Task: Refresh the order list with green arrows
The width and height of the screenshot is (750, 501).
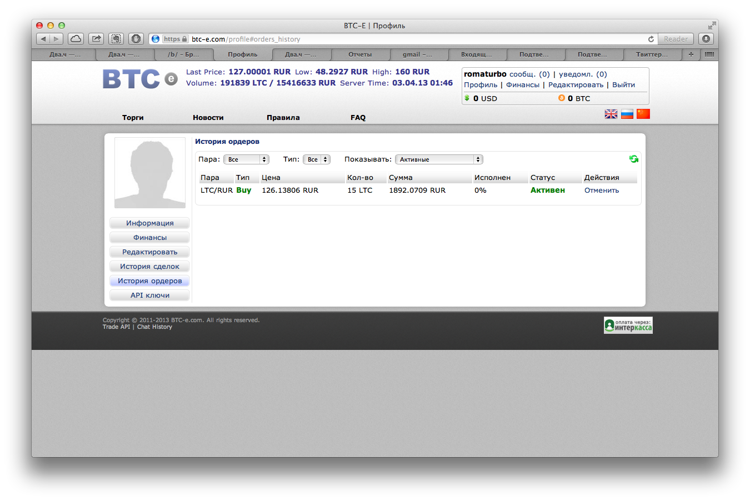Action: coord(634,159)
